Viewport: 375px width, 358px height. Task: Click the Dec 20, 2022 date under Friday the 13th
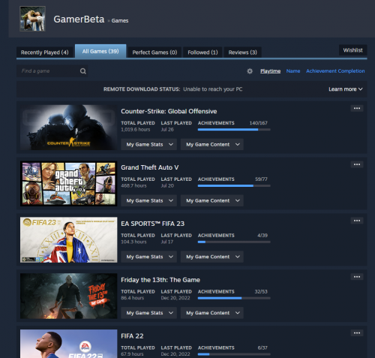pos(175,298)
